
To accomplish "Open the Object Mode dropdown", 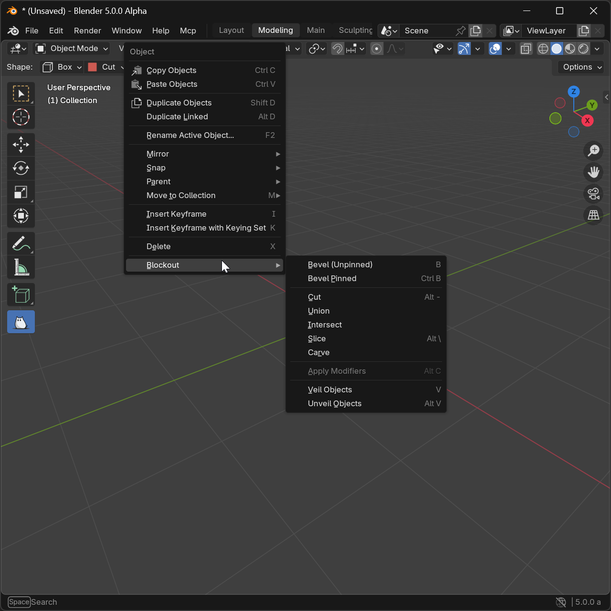I will click(73, 49).
